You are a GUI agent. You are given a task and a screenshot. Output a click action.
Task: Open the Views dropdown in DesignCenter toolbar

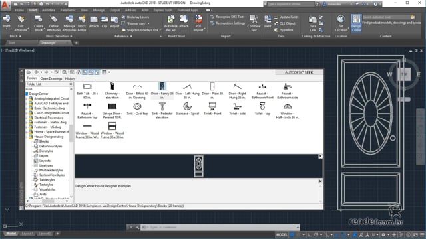pyautogui.click(x=109, y=72)
